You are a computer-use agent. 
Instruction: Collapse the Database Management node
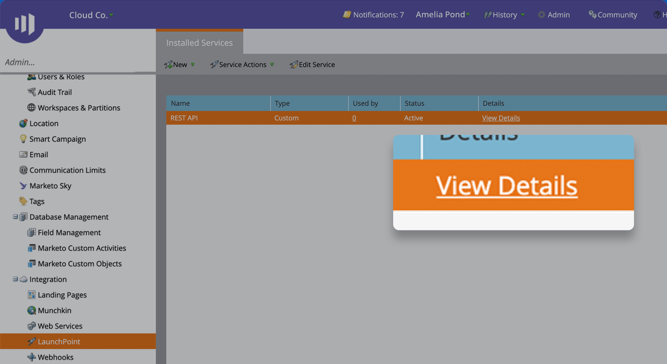(x=15, y=217)
